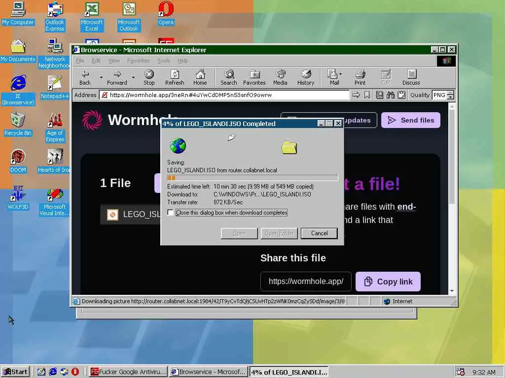Screen dimensions: 505x378
Task: Click the Copy link button
Action: (388, 282)
